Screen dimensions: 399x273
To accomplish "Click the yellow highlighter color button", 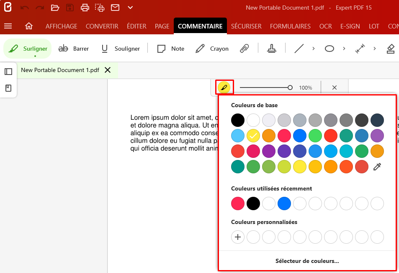I will click(224, 88).
